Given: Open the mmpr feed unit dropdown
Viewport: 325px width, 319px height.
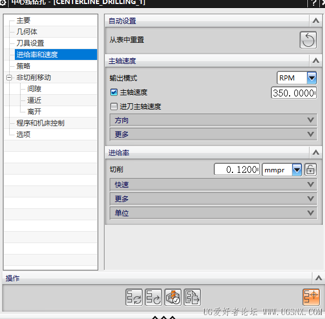Looking at the screenshot, I should pos(297,169).
